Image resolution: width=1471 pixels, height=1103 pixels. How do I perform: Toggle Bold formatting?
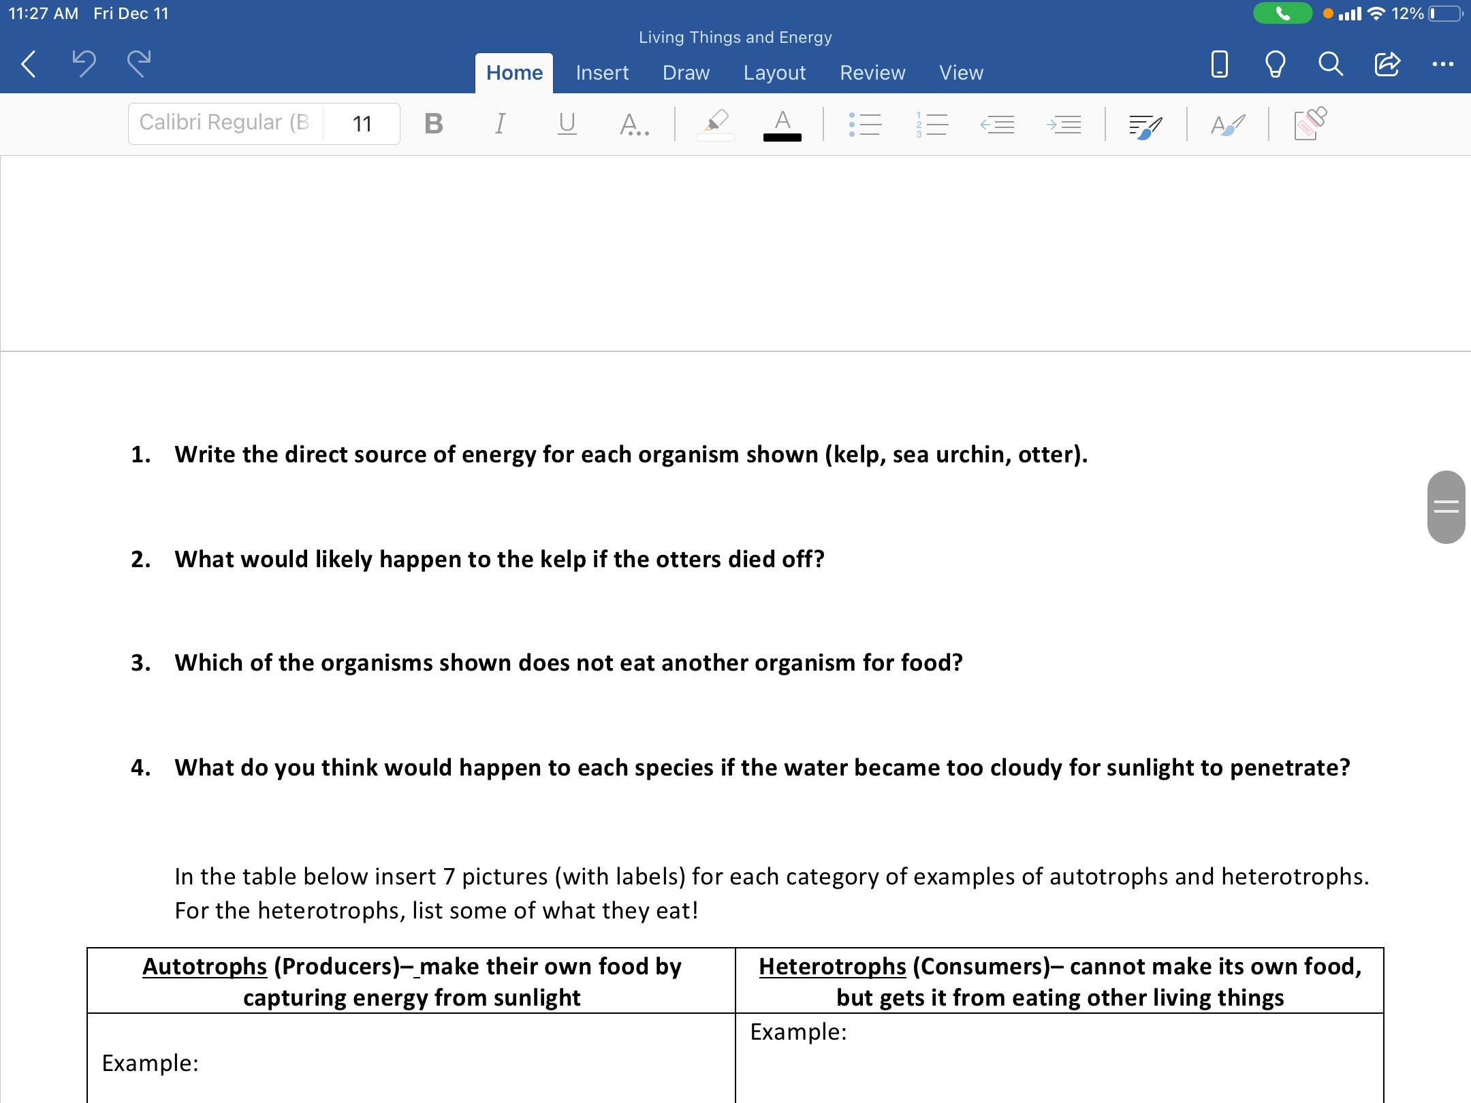tap(433, 124)
